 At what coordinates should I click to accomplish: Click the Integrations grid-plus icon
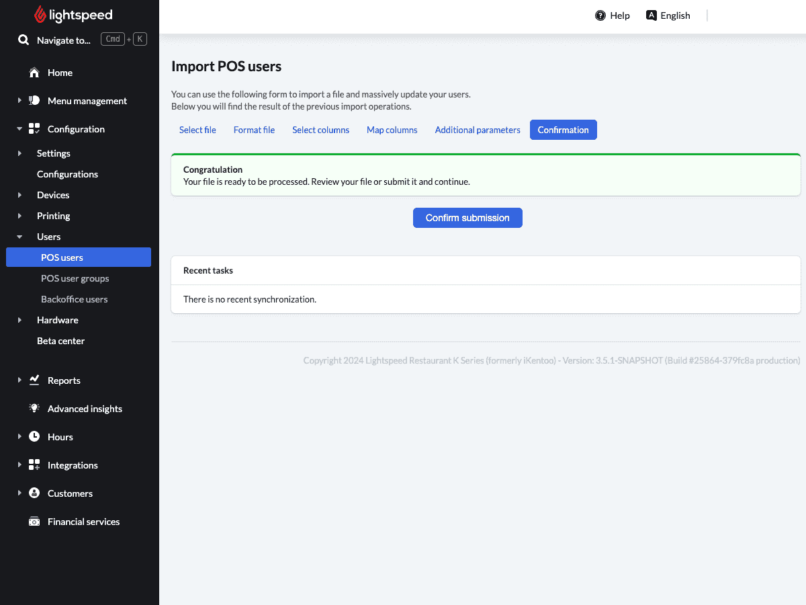(34, 465)
